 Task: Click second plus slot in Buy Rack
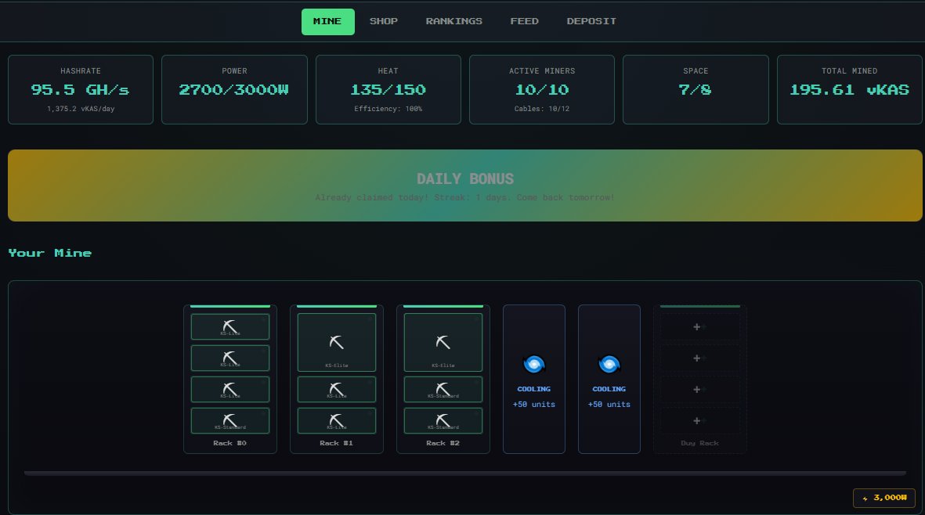click(699, 358)
